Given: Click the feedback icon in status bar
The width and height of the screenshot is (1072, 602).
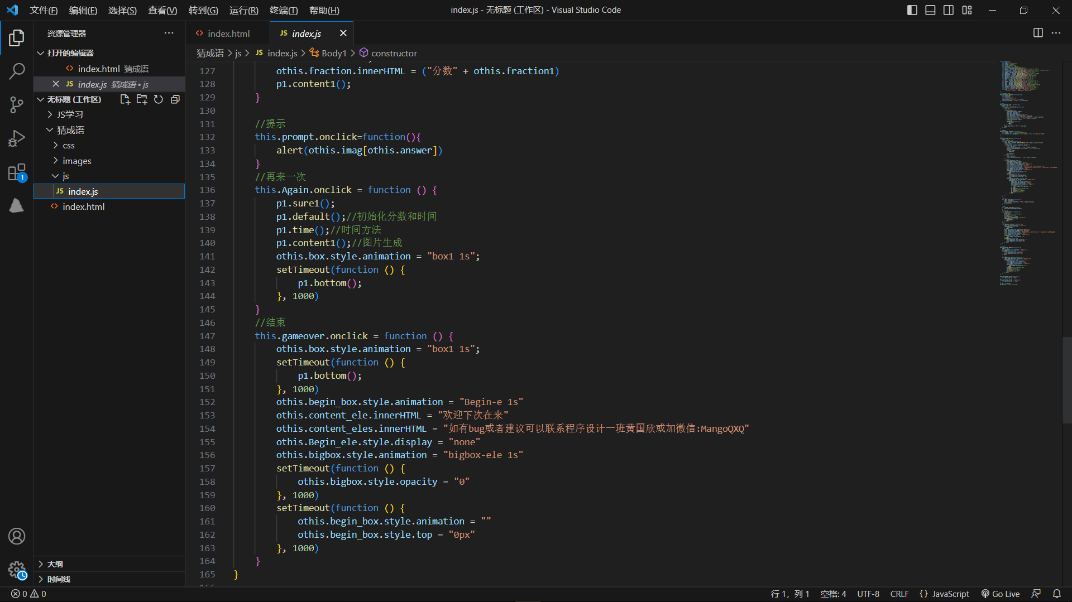Looking at the screenshot, I should [x=1036, y=594].
